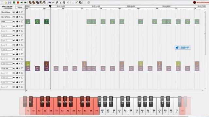Select the Click instrument block icon
The width and height of the screenshot is (209, 117).
(45, 3)
